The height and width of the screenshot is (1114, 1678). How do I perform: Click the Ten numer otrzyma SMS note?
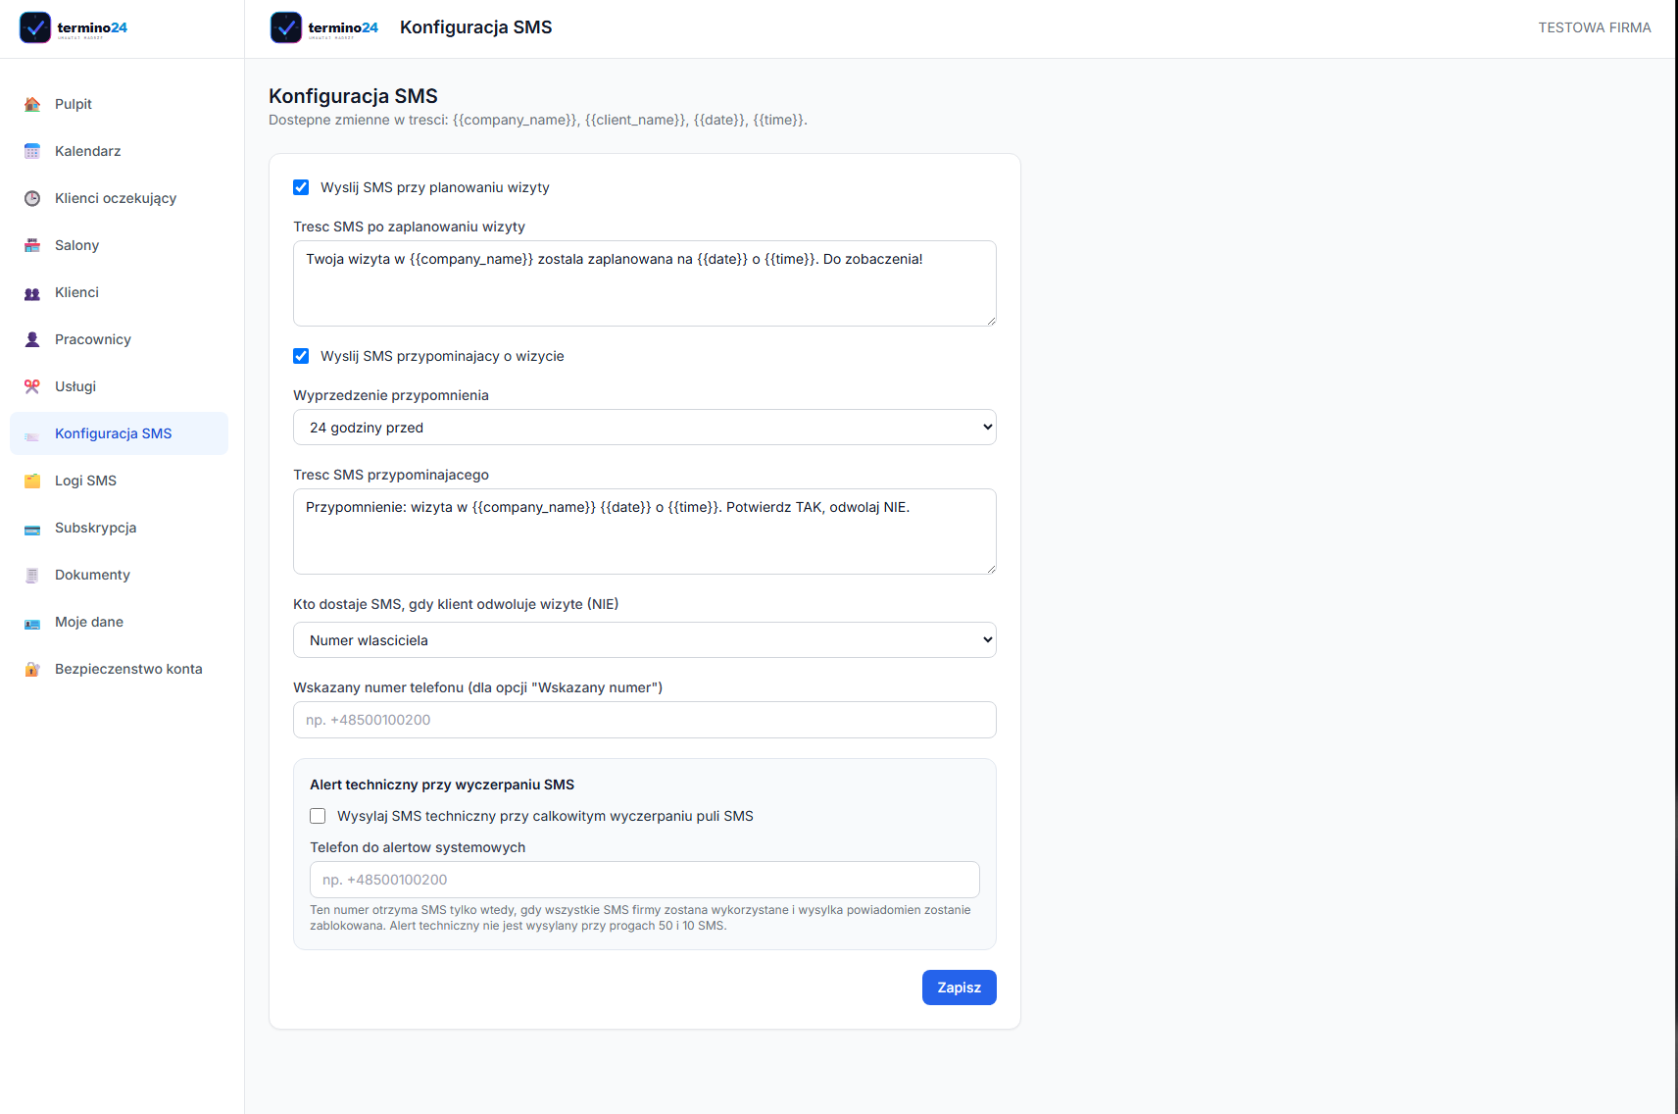pos(640,918)
